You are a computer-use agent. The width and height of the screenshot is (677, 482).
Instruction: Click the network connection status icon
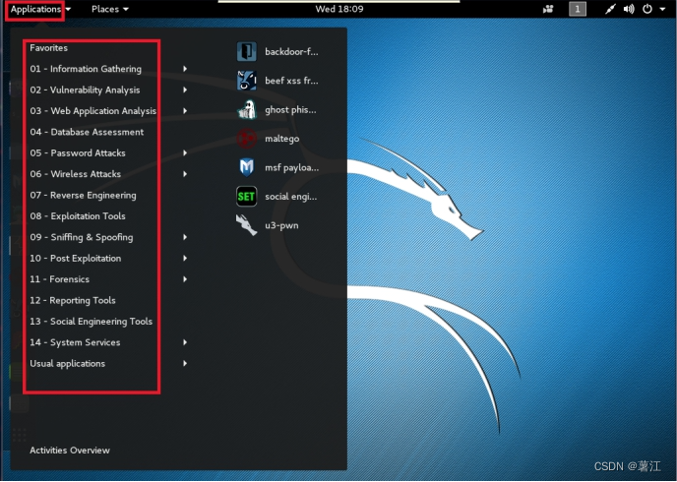610,9
